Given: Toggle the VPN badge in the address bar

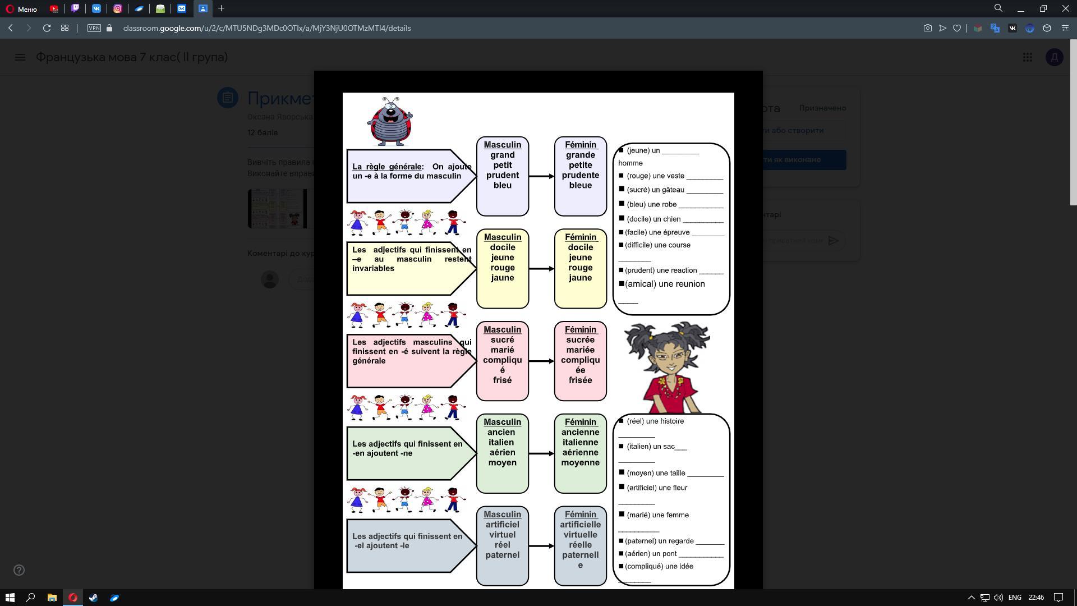Looking at the screenshot, I should [94, 28].
